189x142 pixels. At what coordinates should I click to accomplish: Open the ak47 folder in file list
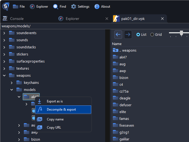(120, 57)
